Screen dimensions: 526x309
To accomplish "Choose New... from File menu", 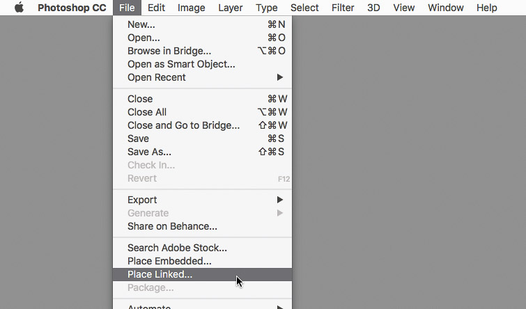I will [203, 24].
